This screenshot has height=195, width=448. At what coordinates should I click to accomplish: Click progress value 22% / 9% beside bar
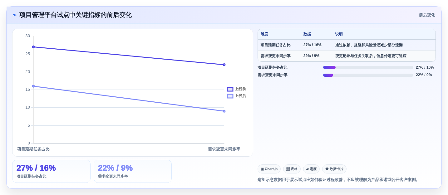tap(424, 75)
